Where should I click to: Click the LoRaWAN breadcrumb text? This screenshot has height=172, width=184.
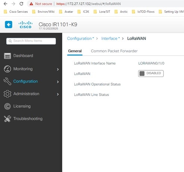point(137,39)
